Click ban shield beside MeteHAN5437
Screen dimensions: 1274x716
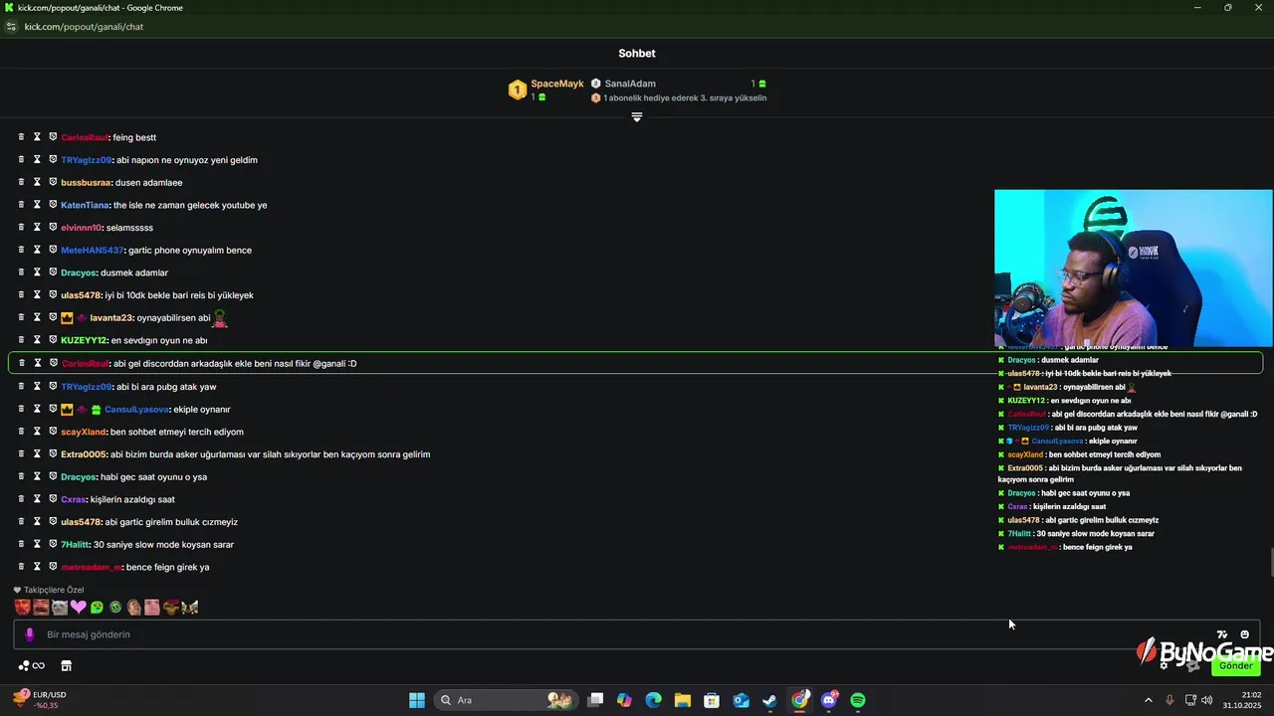[x=53, y=250]
